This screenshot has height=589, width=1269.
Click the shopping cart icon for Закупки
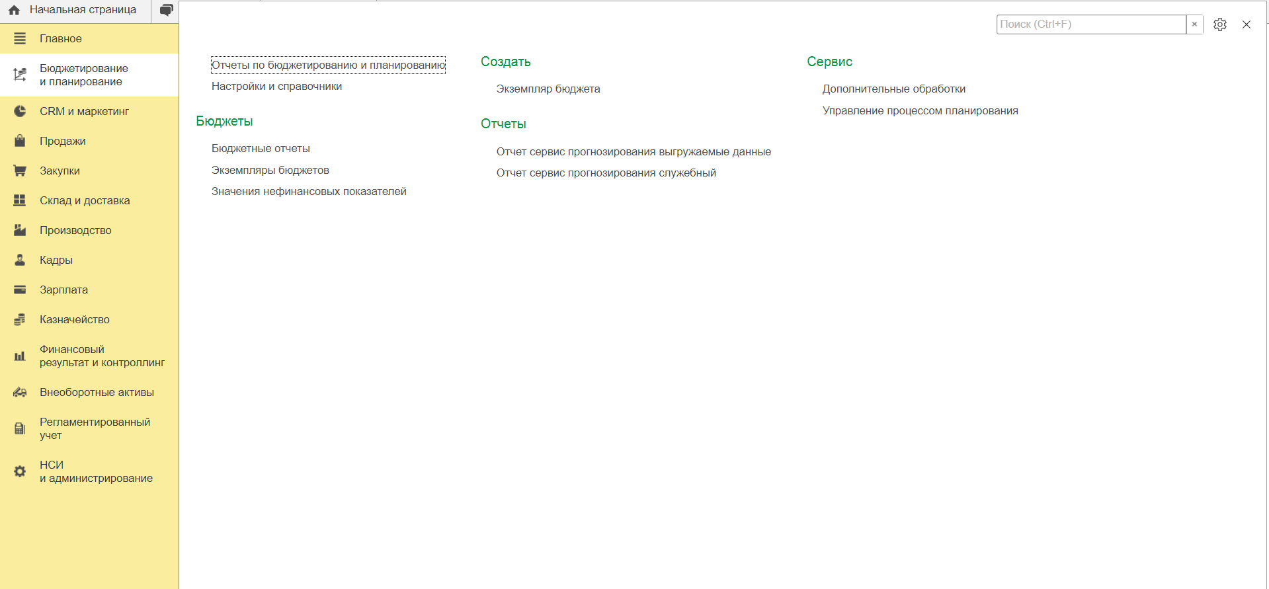(x=20, y=171)
